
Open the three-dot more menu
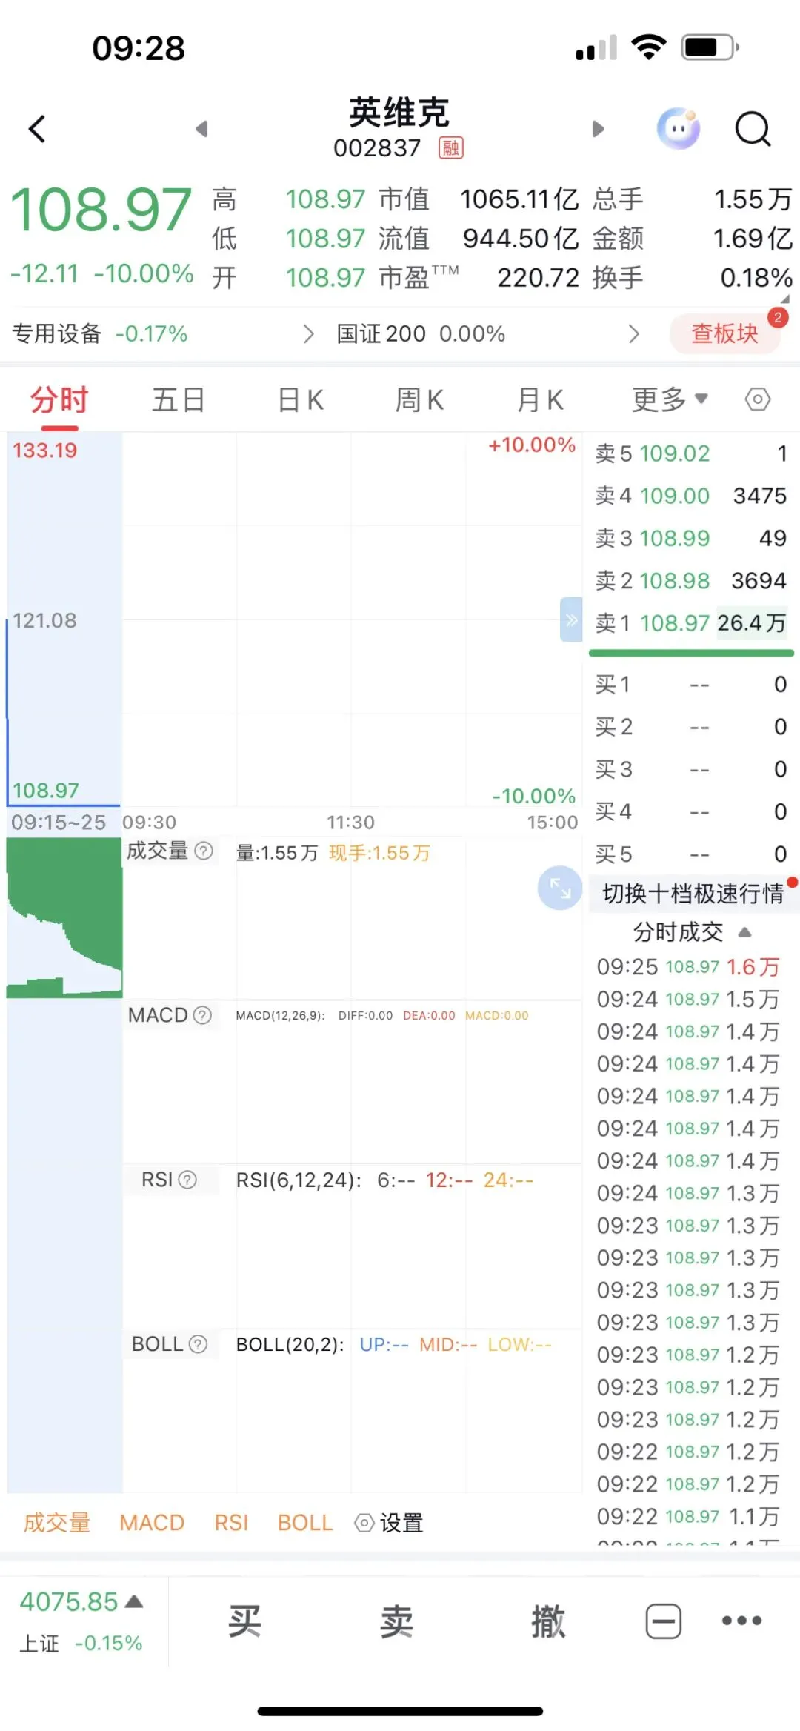coord(741,1621)
